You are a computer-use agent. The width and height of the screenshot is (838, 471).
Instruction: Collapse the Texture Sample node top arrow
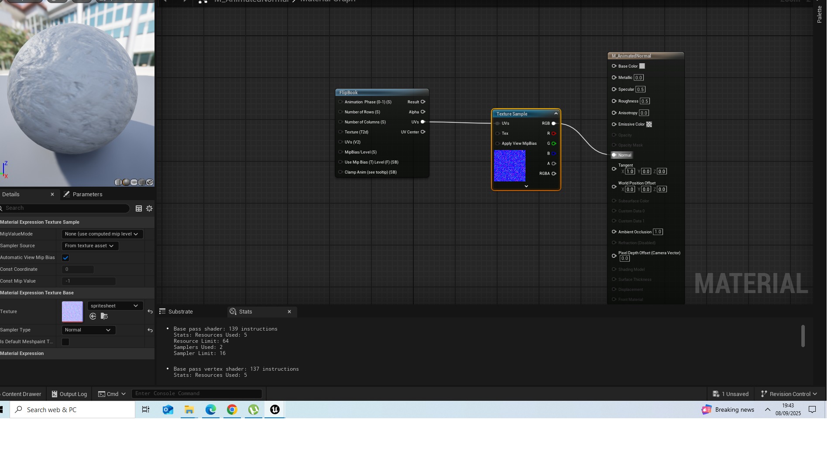pyautogui.click(x=556, y=114)
